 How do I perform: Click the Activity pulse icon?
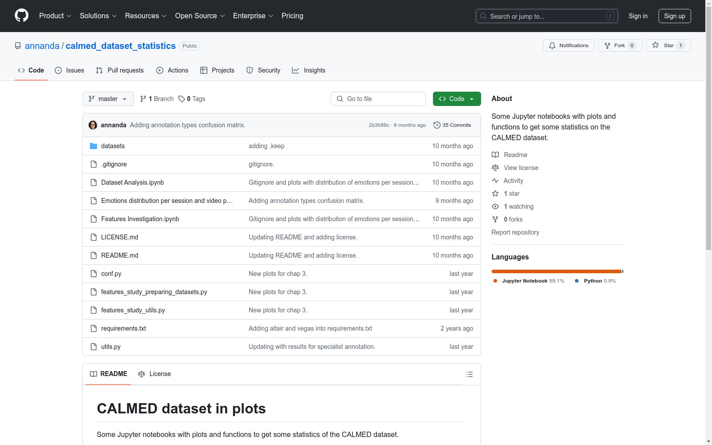[495, 181]
